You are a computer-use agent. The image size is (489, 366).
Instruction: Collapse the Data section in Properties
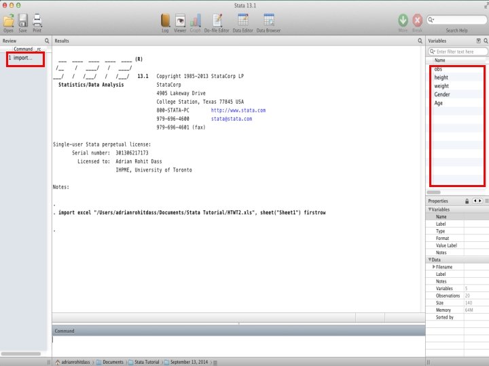coord(430,260)
